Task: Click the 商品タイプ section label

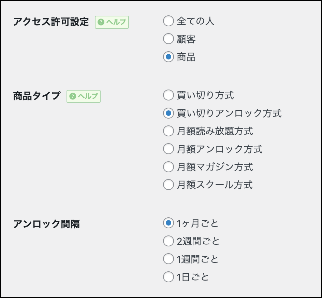Action: tap(36, 96)
